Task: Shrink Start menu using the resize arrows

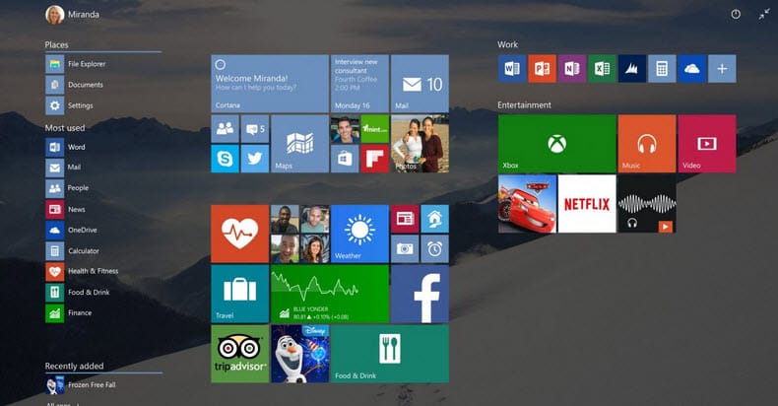Action: pyautogui.click(x=764, y=14)
